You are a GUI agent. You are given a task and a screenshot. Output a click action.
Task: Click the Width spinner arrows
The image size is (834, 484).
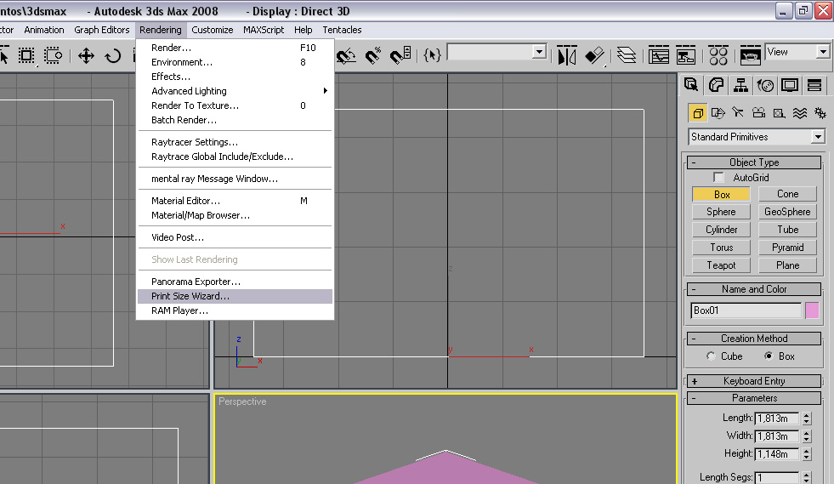[806, 436]
